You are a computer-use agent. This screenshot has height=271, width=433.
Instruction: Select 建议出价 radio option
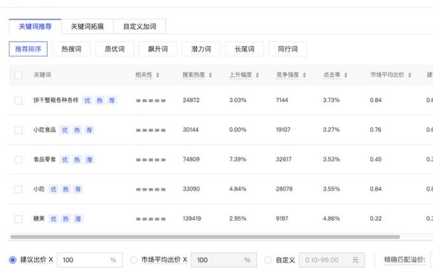tap(12, 260)
